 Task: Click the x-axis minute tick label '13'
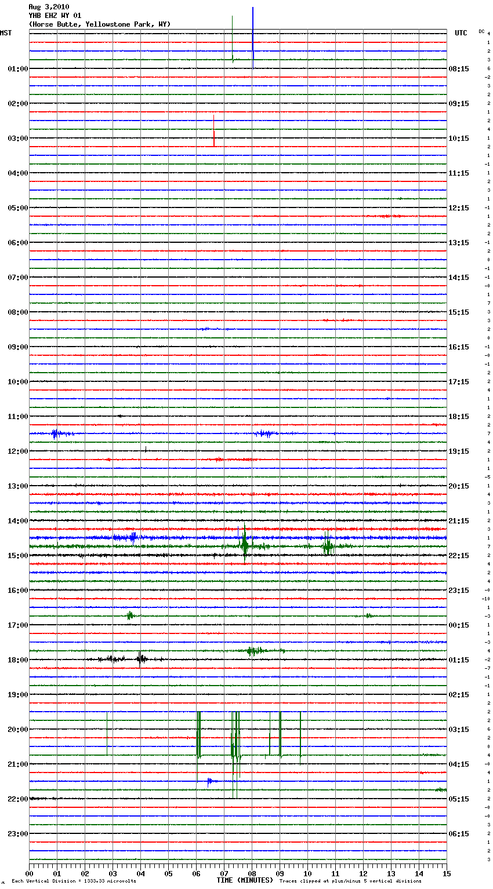pos(391,873)
